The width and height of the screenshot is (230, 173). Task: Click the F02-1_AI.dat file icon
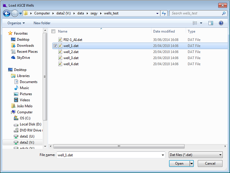coord(60,40)
